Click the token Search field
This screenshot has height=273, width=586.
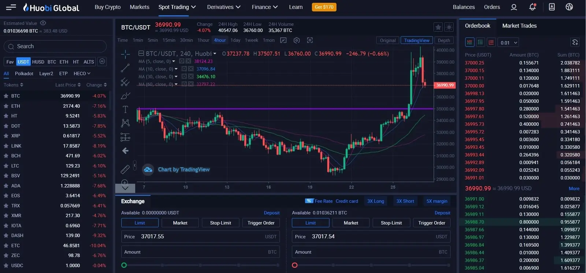coord(55,46)
